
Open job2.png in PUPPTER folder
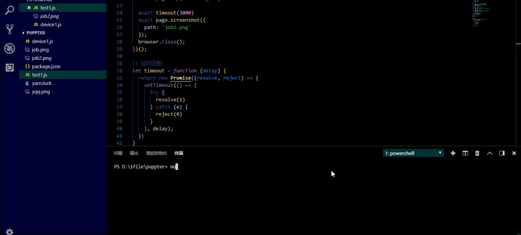(42, 58)
